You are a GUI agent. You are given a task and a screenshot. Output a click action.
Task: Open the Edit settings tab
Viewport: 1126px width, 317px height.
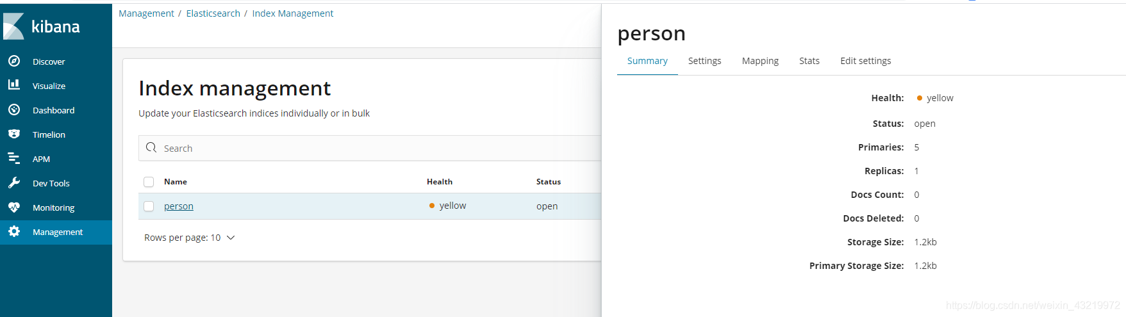coord(865,61)
